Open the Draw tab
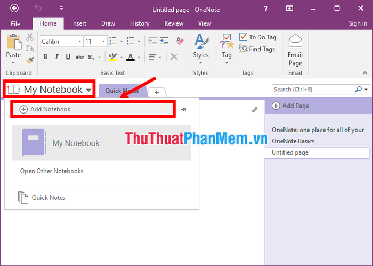Screen dimensions: 373x266 click(108, 23)
